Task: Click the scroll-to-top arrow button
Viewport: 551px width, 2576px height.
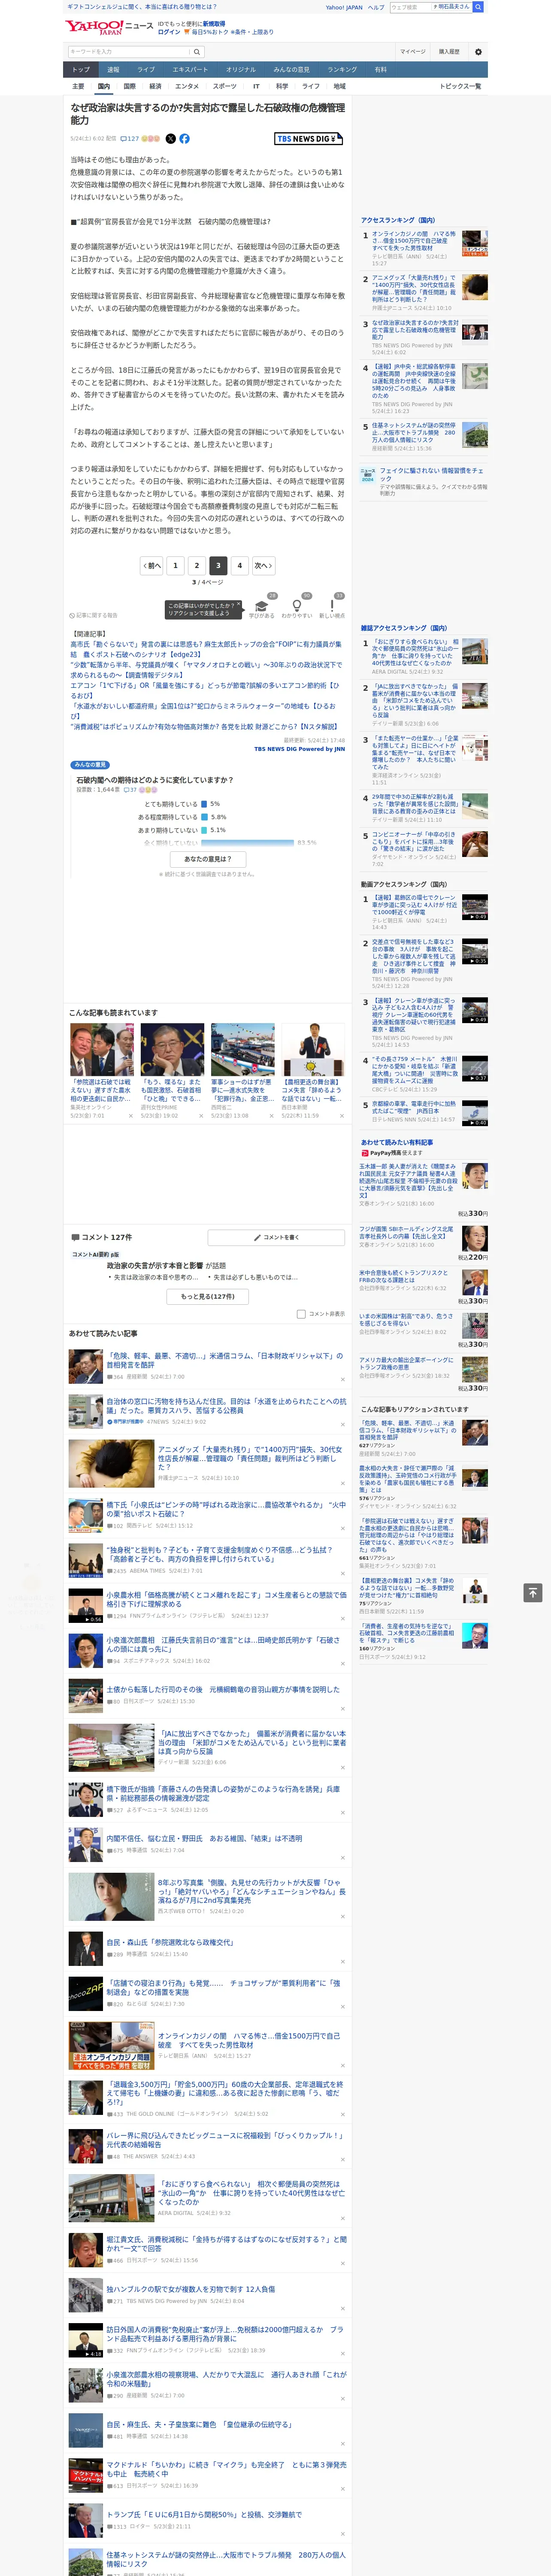Action: point(533,1593)
